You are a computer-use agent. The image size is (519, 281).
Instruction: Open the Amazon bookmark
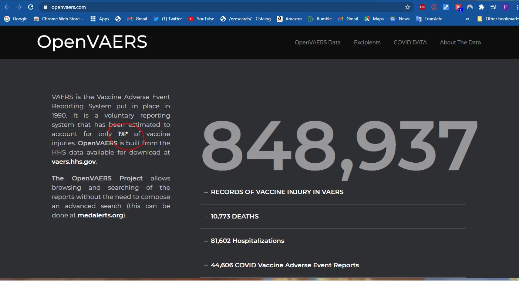[x=289, y=19]
